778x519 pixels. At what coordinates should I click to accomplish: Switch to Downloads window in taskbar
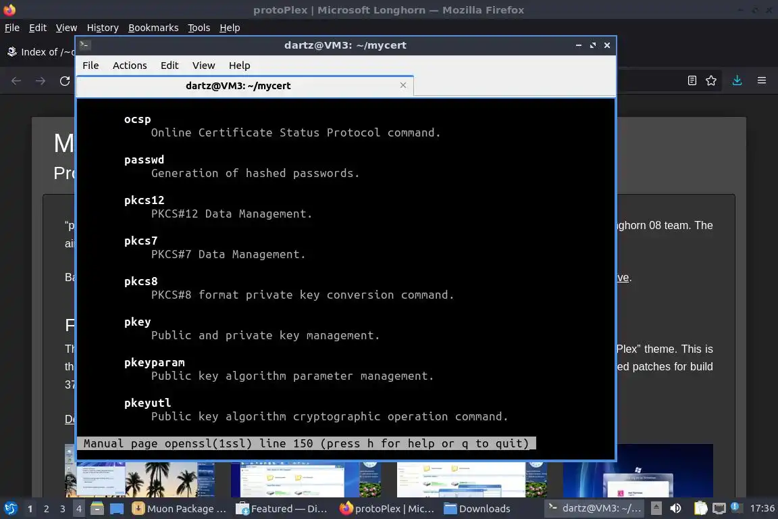click(477, 508)
